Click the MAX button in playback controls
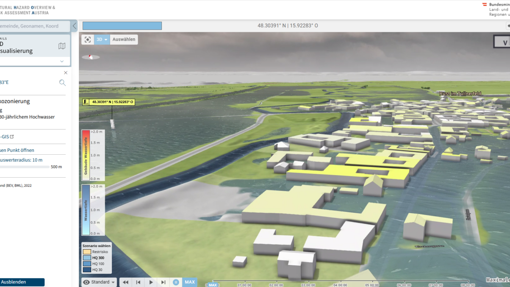The height and width of the screenshot is (287, 510). click(x=189, y=282)
